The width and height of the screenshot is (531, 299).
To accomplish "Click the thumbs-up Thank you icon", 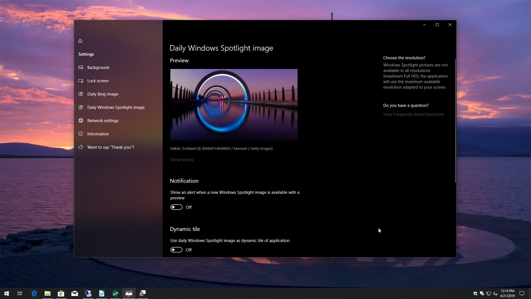I will [x=81, y=147].
